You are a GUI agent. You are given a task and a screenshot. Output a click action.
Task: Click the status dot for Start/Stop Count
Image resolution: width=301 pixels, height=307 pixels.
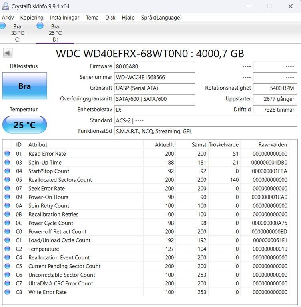[7, 171]
